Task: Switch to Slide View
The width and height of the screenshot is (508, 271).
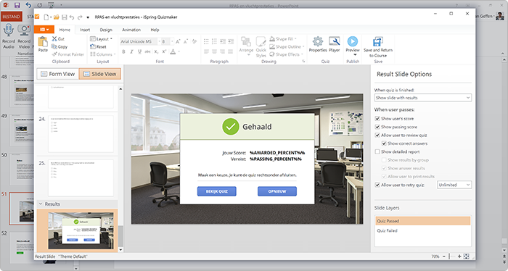Action: click(x=100, y=74)
